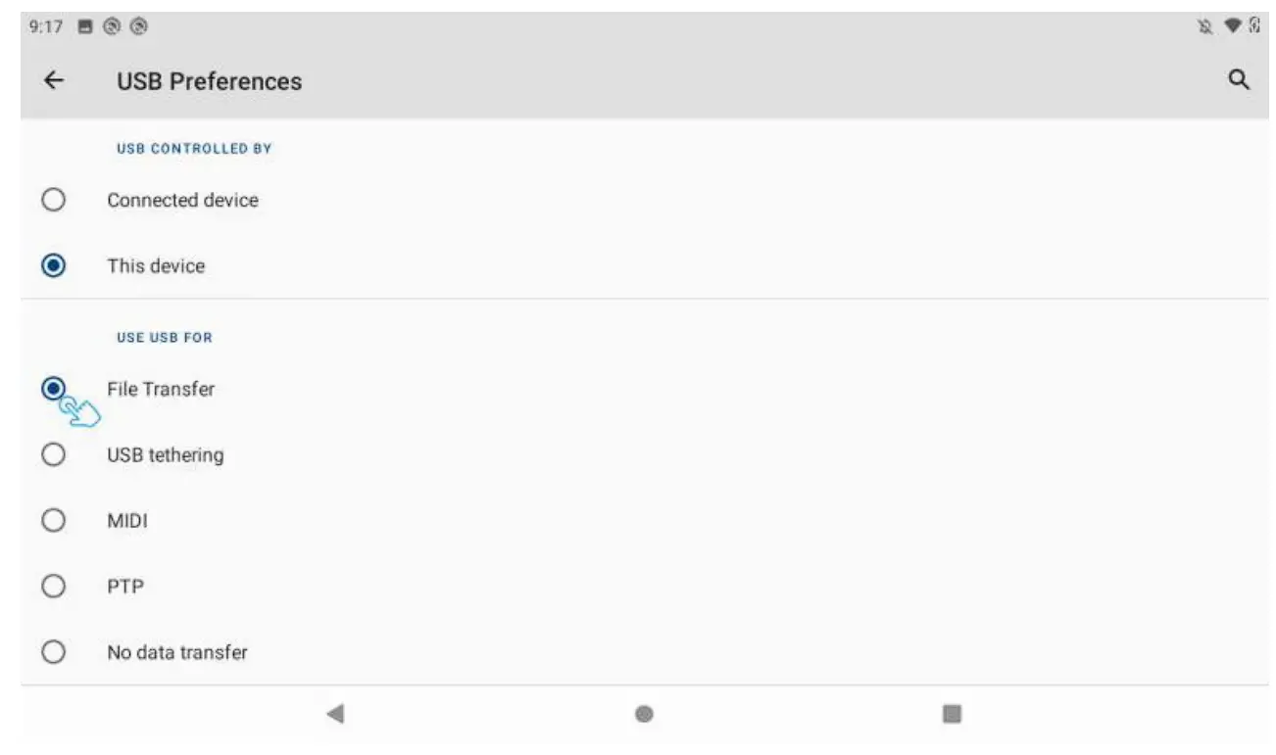Viewport: 1276px width, 755px height.
Task: Select the MIDI radio button
Action: pos(54,521)
